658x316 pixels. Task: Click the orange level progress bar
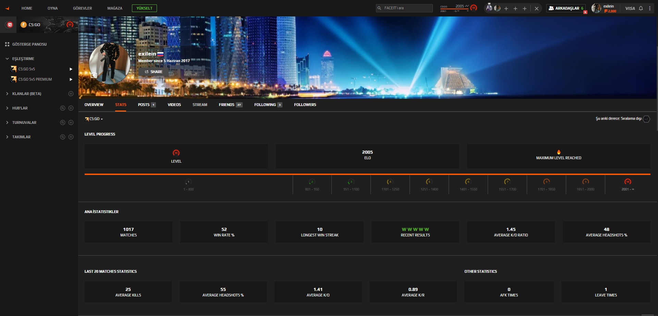(367, 174)
